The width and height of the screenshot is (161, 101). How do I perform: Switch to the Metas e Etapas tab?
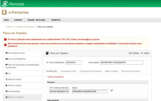coord(112,71)
